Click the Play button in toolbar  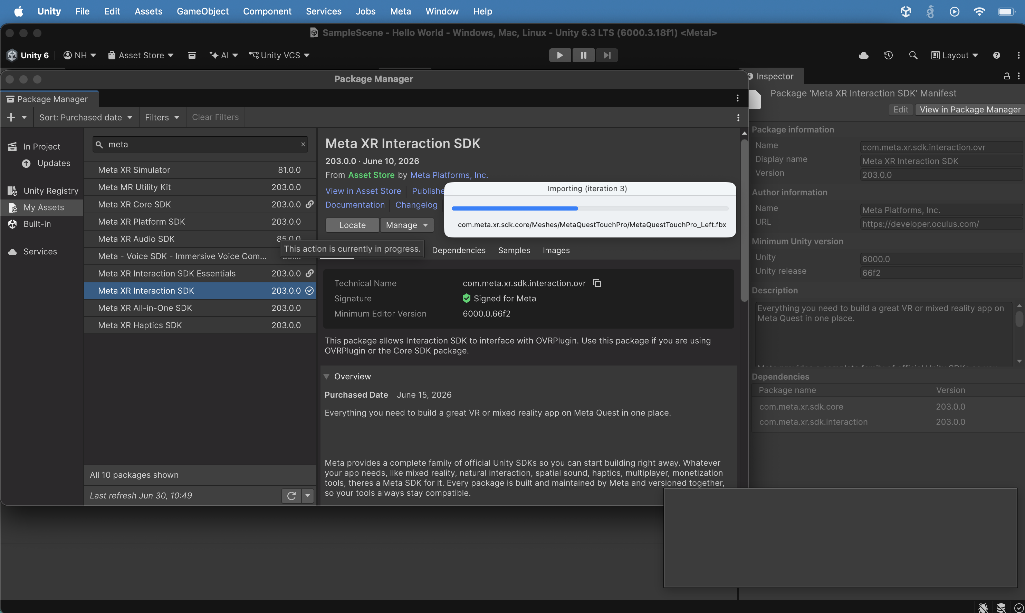pyautogui.click(x=559, y=55)
